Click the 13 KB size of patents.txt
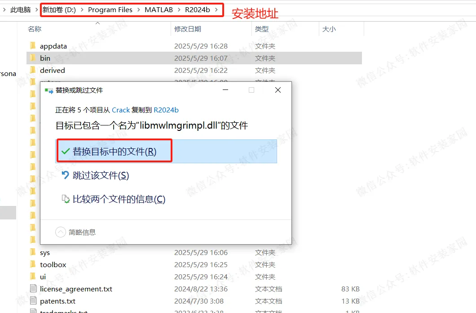The image size is (476, 313). [350, 301]
